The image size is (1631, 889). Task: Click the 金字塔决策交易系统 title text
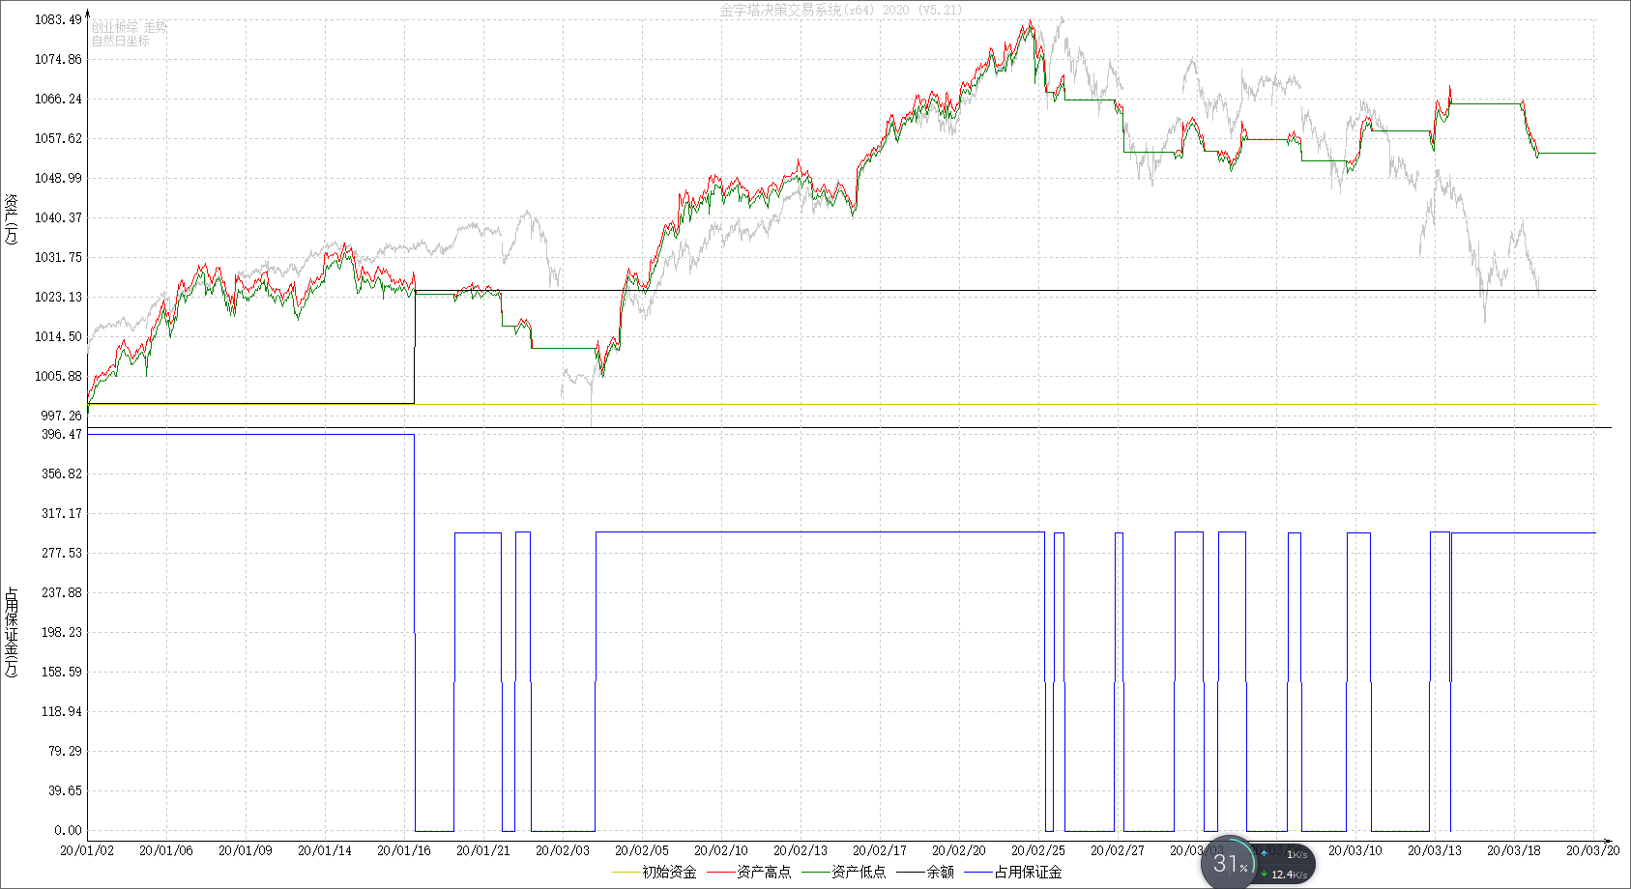(780, 10)
